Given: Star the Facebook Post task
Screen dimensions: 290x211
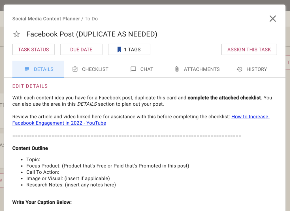Looking at the screenshot, I should click(x=16, y=34).
